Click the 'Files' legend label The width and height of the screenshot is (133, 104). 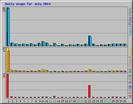click(130, 21)
